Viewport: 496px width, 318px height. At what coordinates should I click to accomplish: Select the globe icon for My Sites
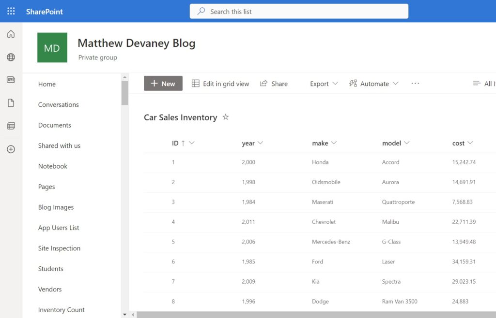[11, 57]
